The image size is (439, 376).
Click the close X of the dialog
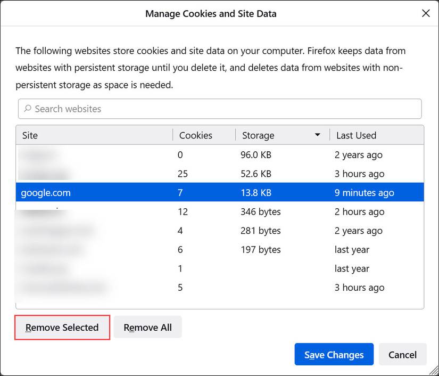[425, 13]
